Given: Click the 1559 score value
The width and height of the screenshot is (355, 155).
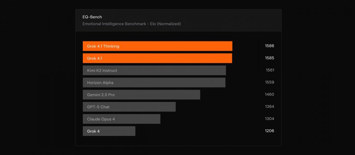Looking at the screenshot, I should click(x=269, y=83).
